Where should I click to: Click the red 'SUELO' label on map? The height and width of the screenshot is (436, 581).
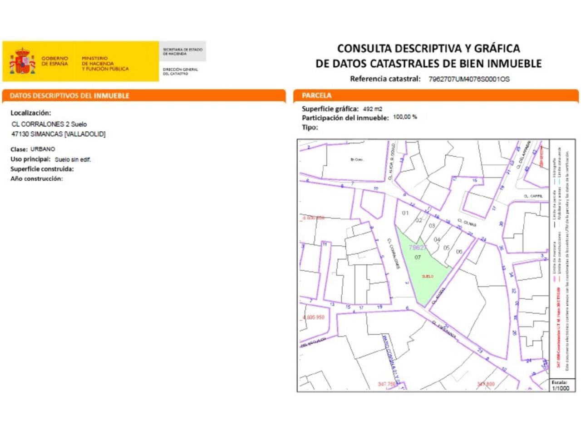coord(428,276)
